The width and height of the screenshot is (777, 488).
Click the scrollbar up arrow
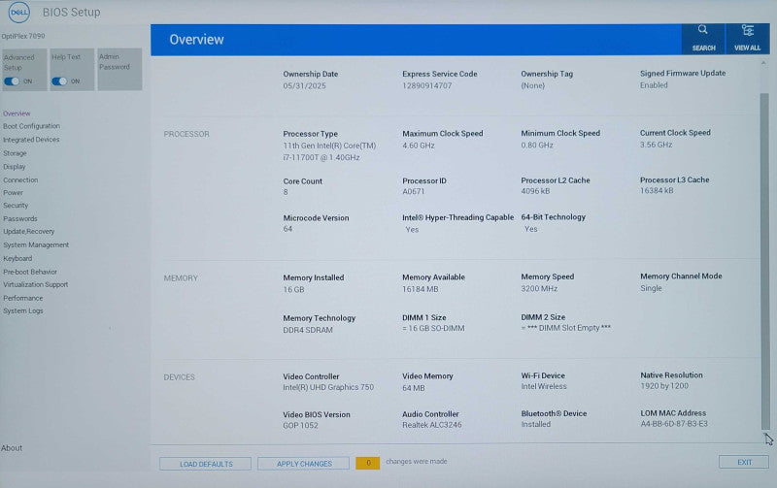(763, 63)
